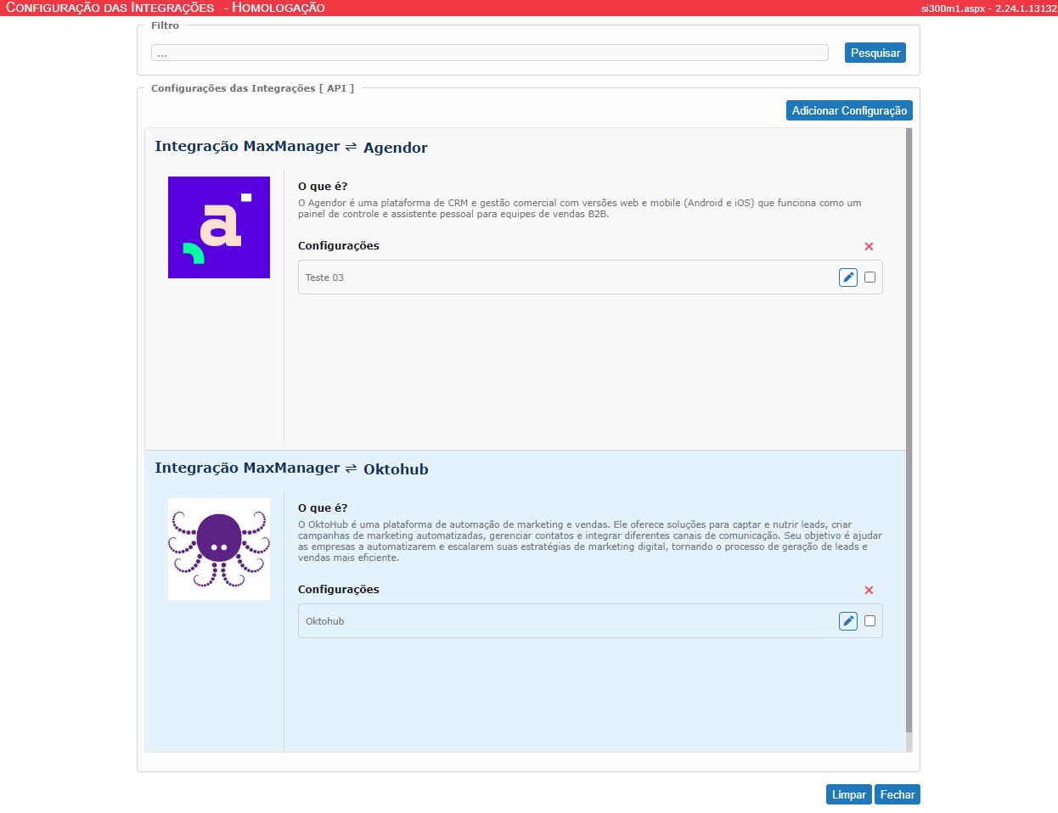Click the Oktohub octopus logo
Image resolution: width=1058 pixels, height=813 pixels.
pos(219,549)
